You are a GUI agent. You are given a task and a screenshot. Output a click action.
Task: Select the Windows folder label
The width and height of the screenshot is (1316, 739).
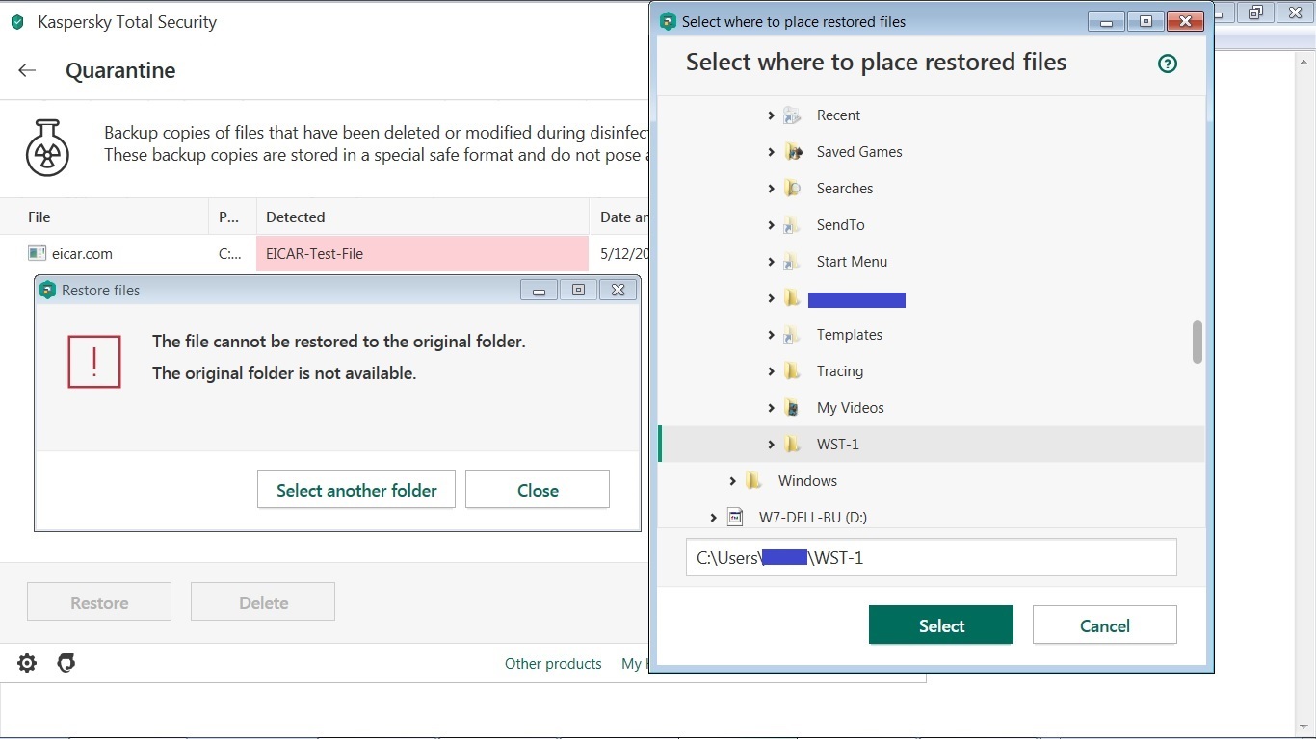(807, 481)
